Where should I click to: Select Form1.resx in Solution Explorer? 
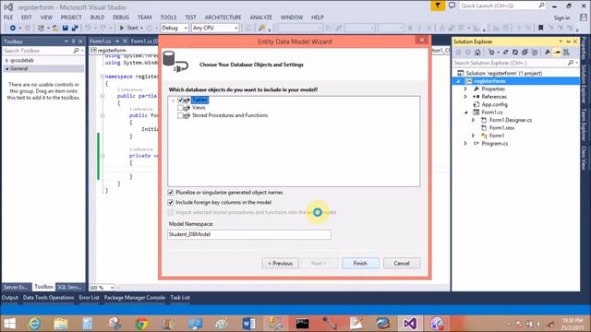pos(501,128)
